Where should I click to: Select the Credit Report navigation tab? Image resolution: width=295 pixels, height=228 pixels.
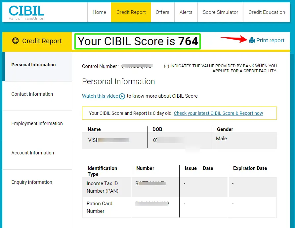click(x=131, y=12)
